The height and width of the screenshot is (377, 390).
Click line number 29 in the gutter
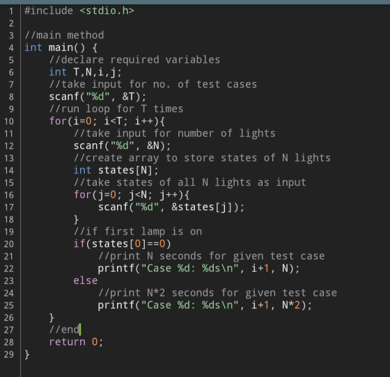pos(9,355)
